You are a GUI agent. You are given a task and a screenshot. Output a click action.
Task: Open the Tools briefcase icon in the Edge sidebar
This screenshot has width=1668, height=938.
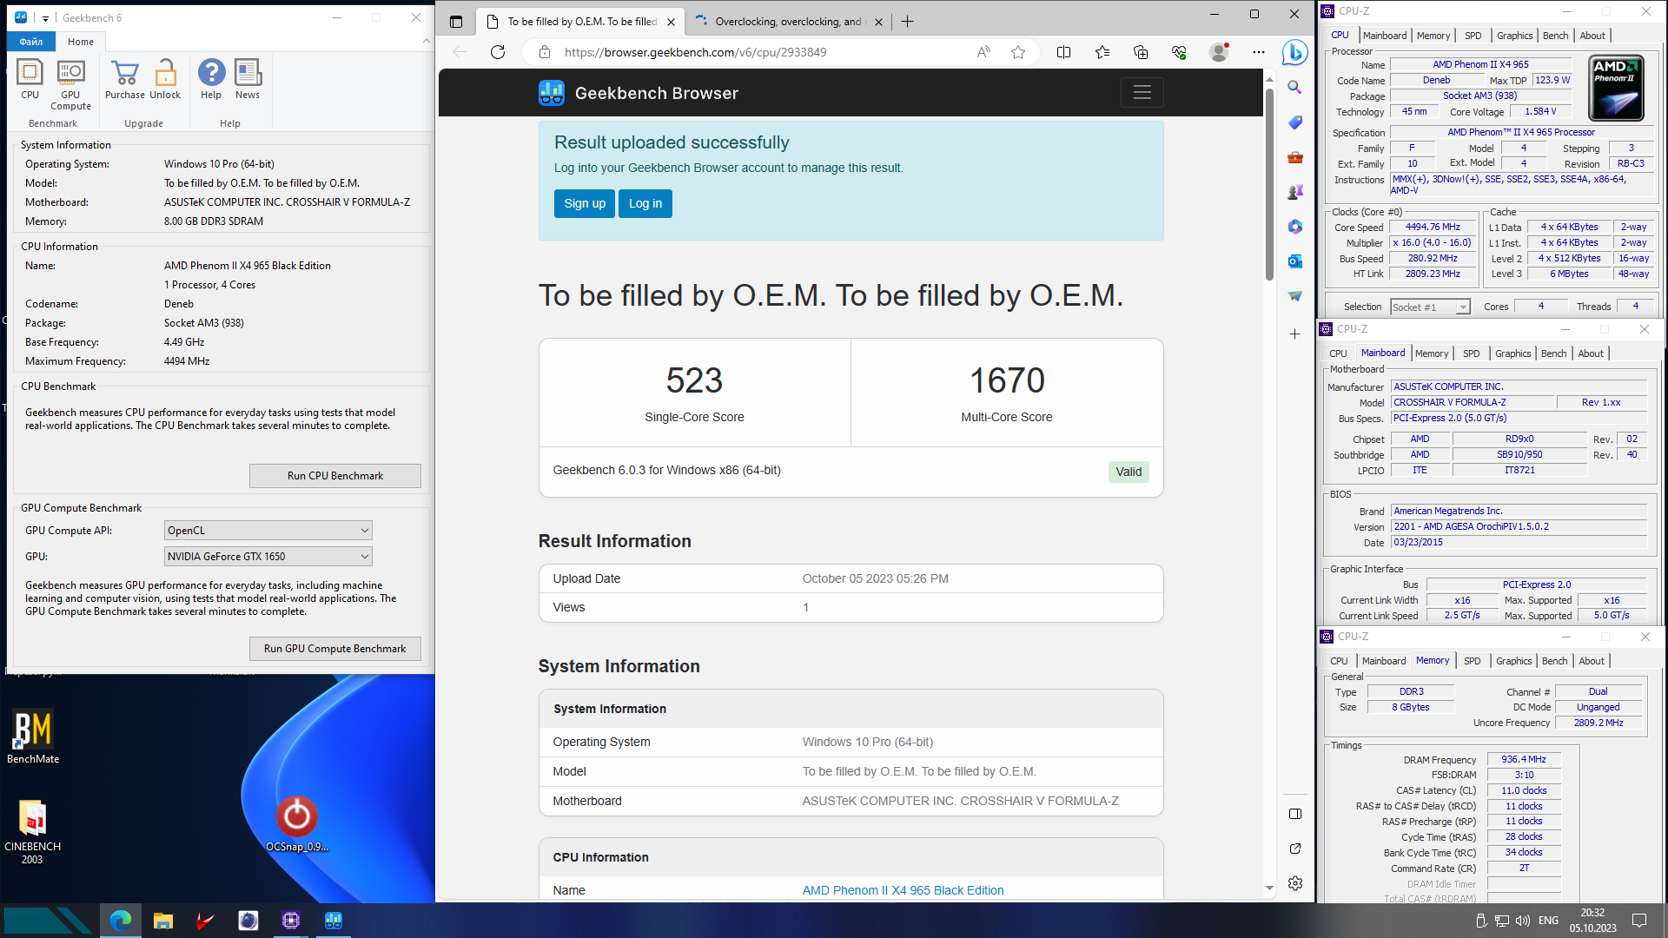tap(1294, 157)
